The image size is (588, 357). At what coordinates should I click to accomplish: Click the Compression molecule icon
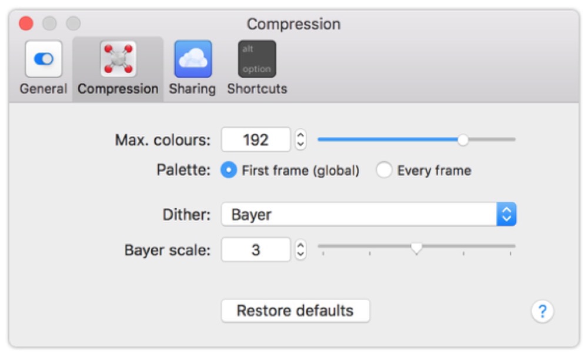tap(118, 59)
